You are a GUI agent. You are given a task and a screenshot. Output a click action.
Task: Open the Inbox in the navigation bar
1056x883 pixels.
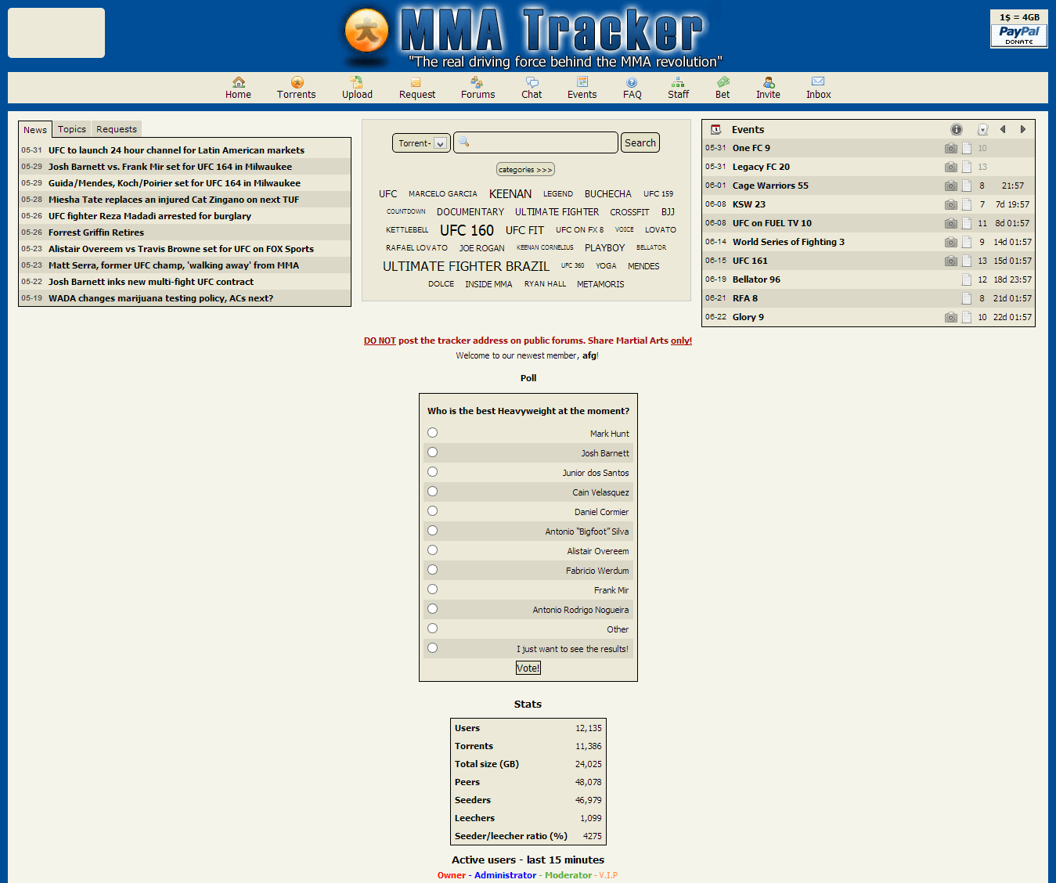818,88
